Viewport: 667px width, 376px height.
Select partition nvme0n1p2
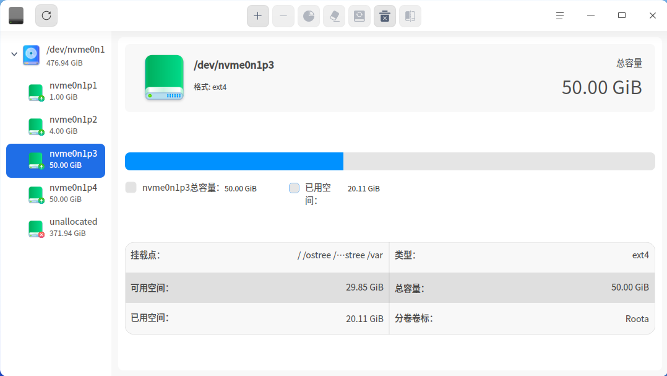pyautogui.click(x=56, y=125)
